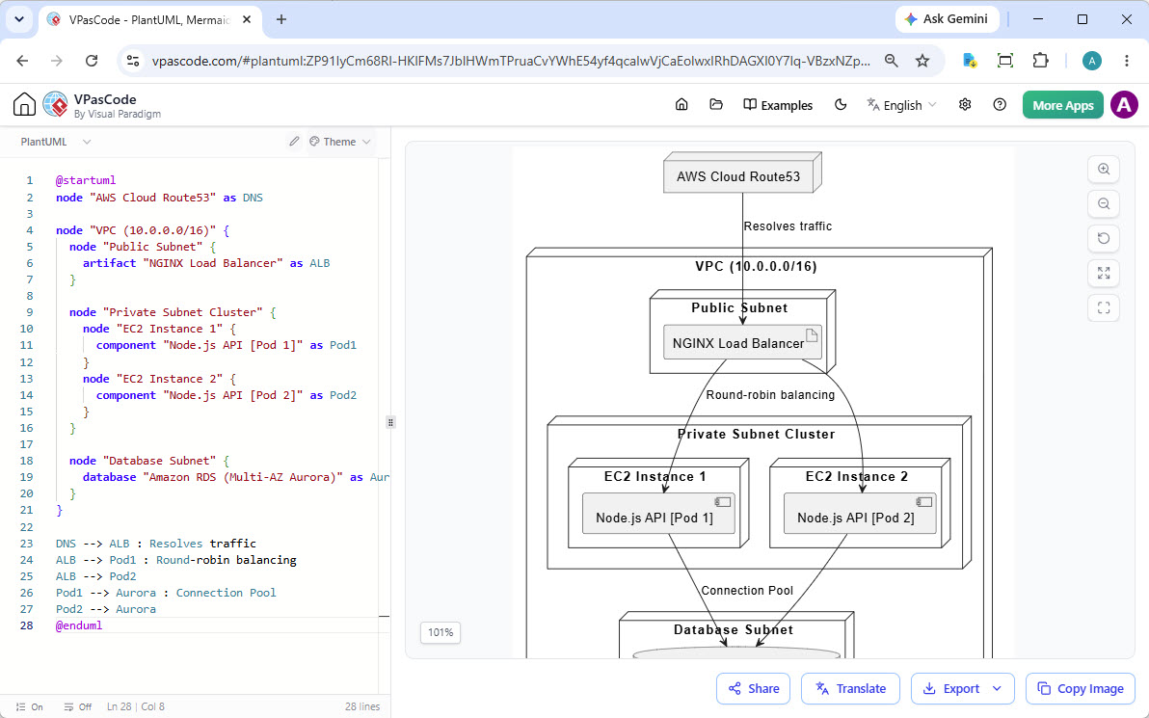
Task: Click the 'ALB --> Pod2' code line
Action: (96, 576)
